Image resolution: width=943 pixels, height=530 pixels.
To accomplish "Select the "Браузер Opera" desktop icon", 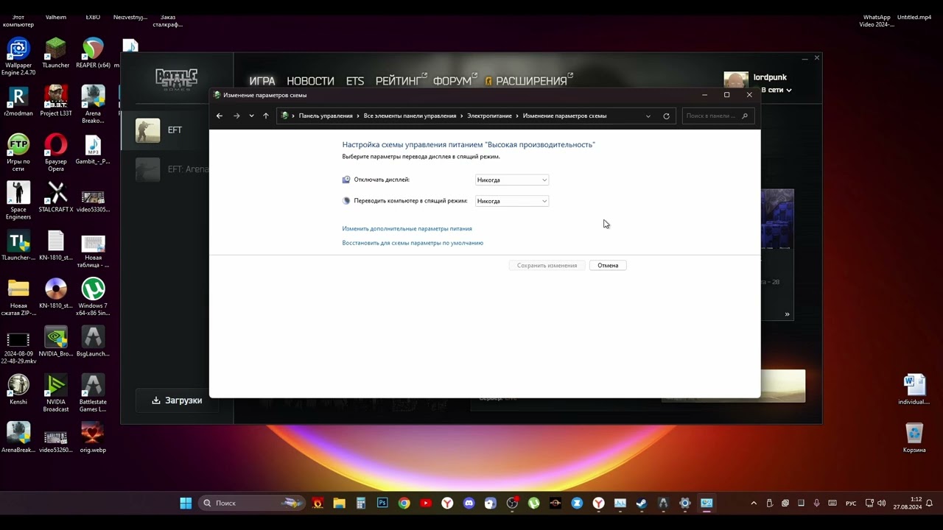I will click(x=56, y=153).
